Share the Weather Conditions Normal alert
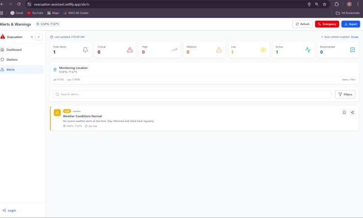Viewport: 363px width, 218px height. (352, 113)
